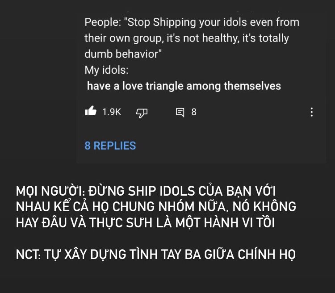Select the bold line about love triangle
Image resolution: width=335 pixels, height=293 pixels.
(184, 86)
